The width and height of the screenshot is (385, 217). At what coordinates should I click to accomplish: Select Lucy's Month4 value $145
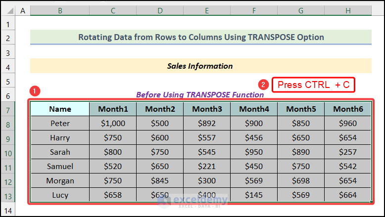[254, 195]
